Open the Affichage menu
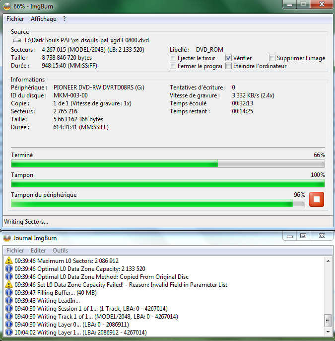335x341 pixels. click(43, 19)
